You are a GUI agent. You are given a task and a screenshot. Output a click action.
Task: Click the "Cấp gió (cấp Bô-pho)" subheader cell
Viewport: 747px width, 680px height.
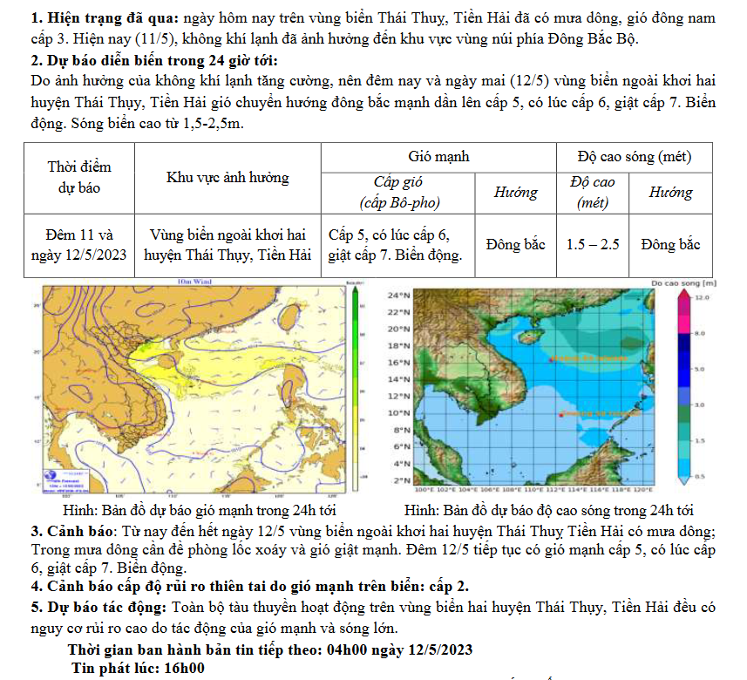coord(397,193)
